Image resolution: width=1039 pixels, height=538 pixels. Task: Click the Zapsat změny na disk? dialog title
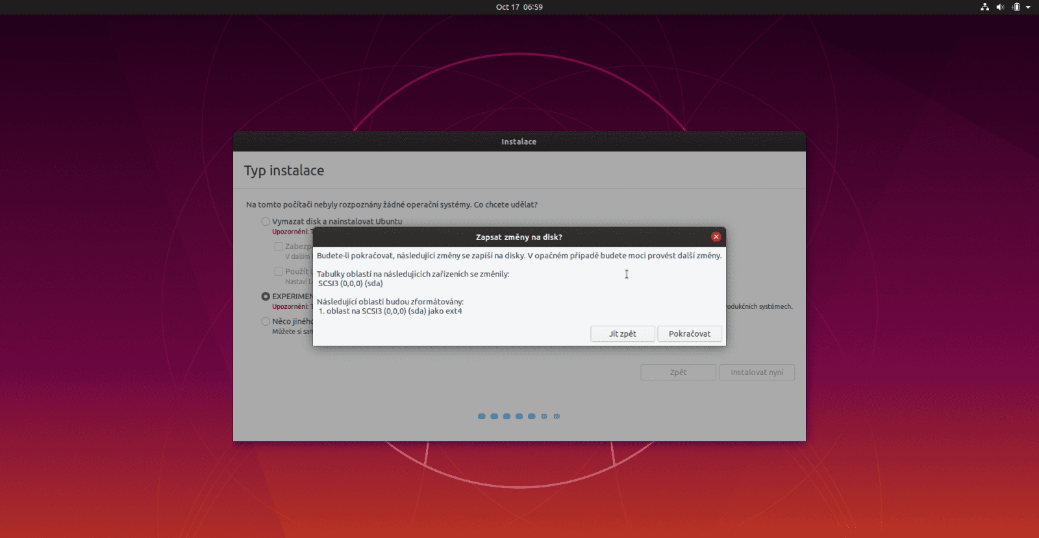(519, 237)
